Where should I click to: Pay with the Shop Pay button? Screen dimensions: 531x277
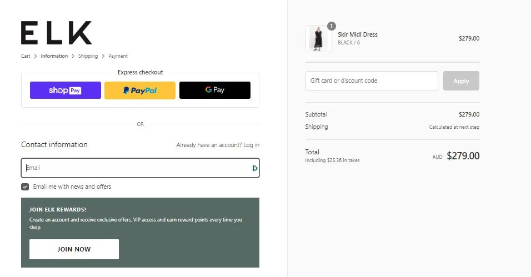(66, 90)
